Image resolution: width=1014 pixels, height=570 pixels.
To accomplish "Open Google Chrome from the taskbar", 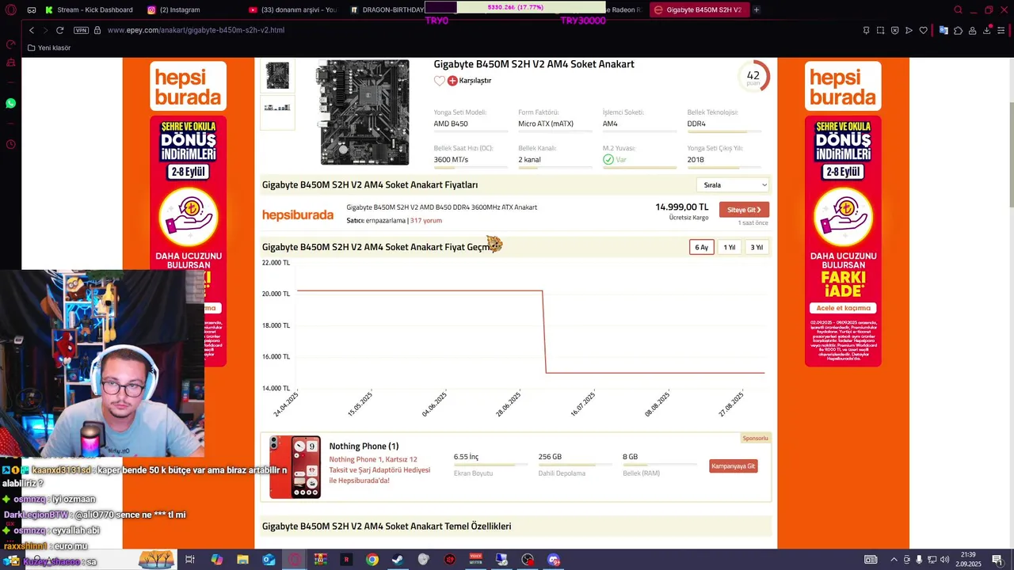I will [x=372, y=560].
